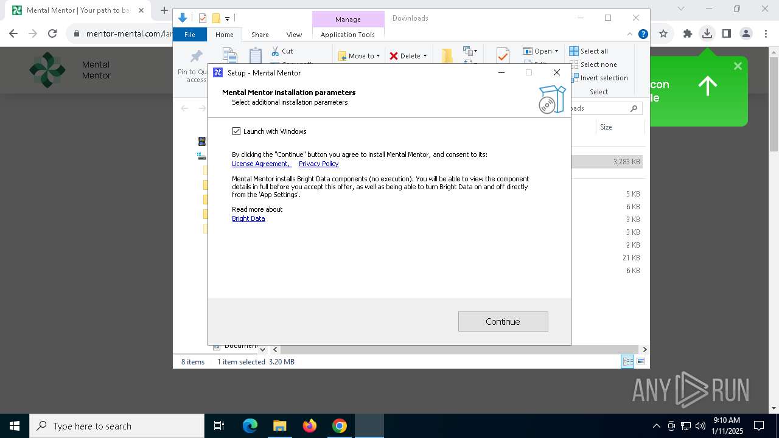Open Chrome extensions puzzle icon
779x438 pixels.
pyautogui.click(x=687, y=33)
